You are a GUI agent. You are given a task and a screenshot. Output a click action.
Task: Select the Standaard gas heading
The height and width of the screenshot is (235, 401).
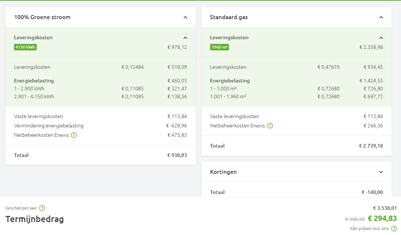click(x=229, y=17)
